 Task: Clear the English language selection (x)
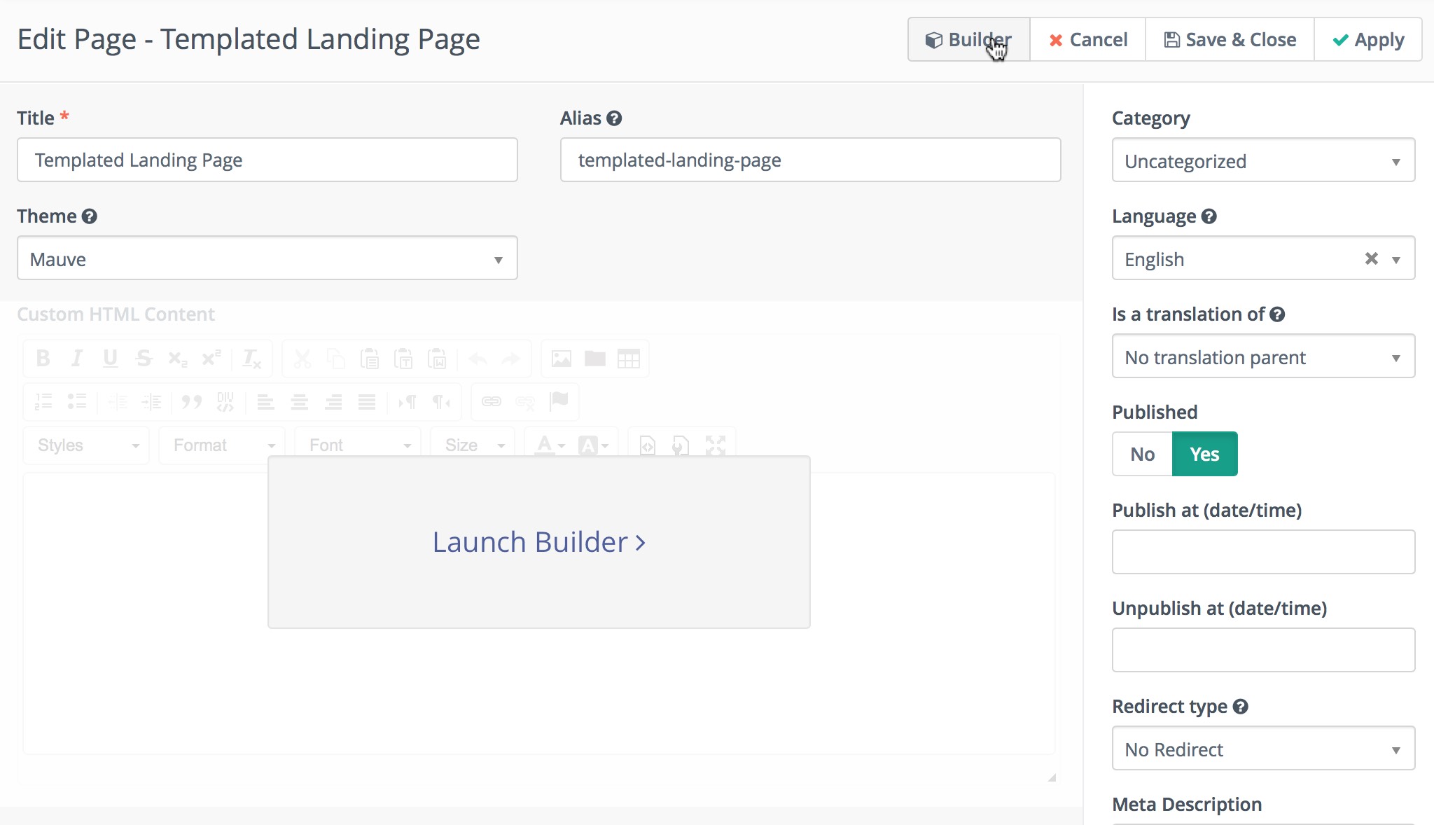(1371, 258)
